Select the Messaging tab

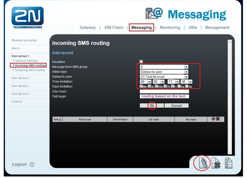point(141,28)
